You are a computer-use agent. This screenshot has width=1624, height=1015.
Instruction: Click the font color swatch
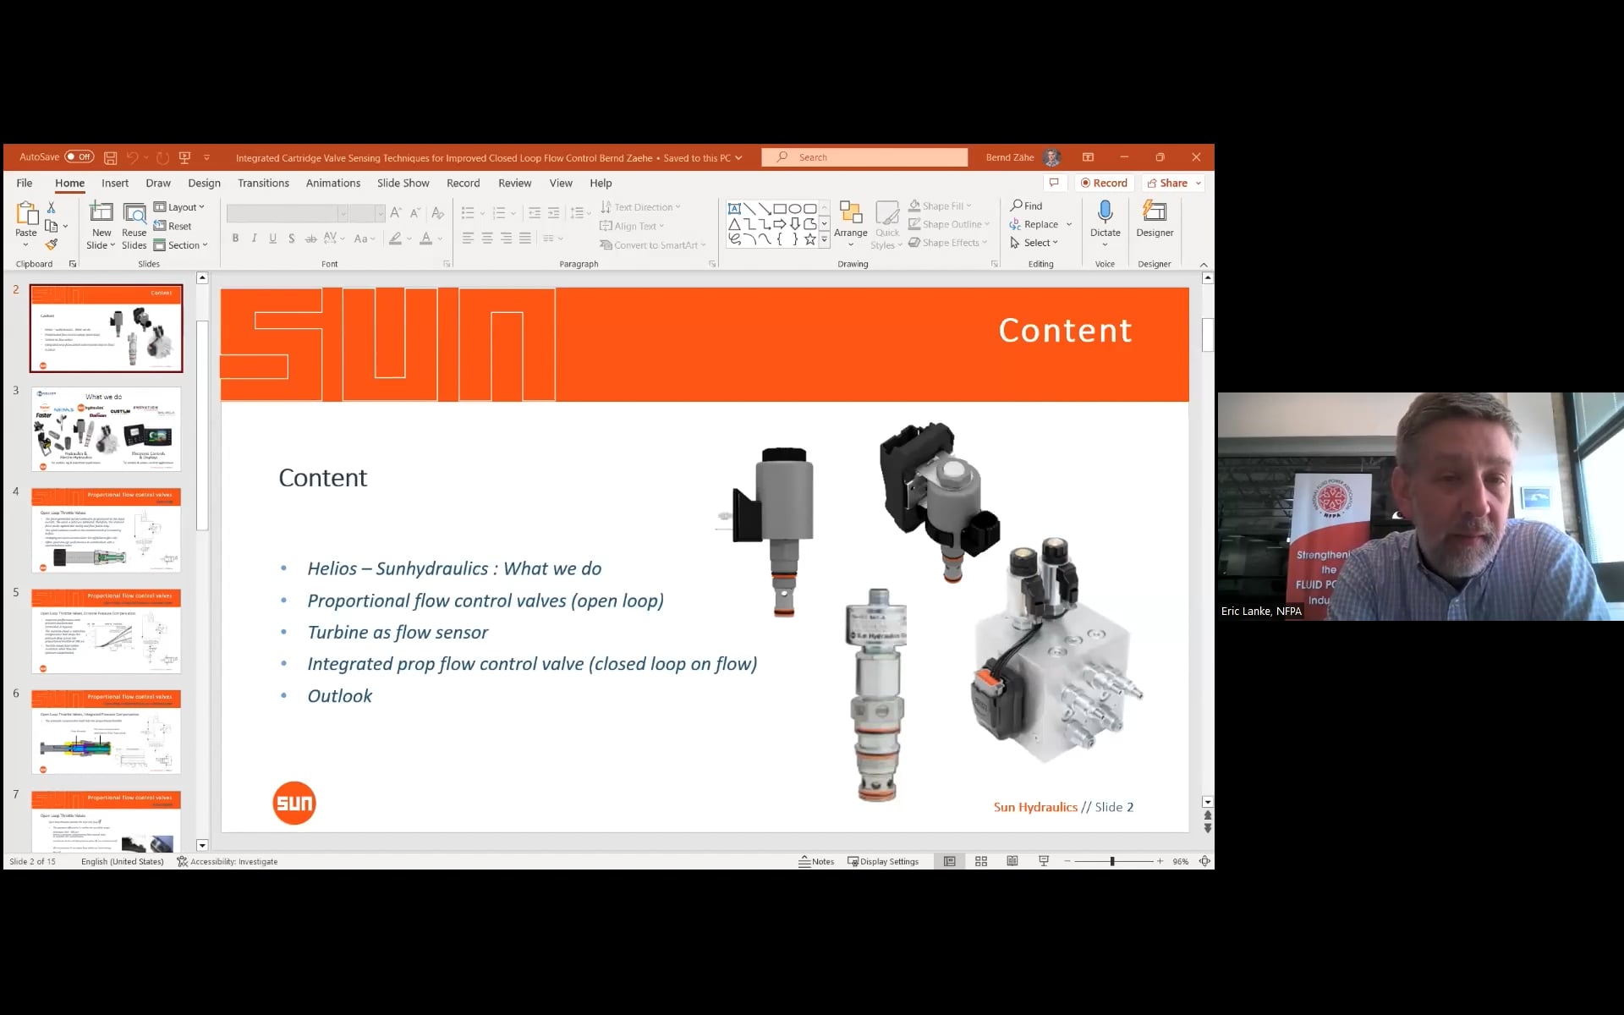tap(426, 239)
